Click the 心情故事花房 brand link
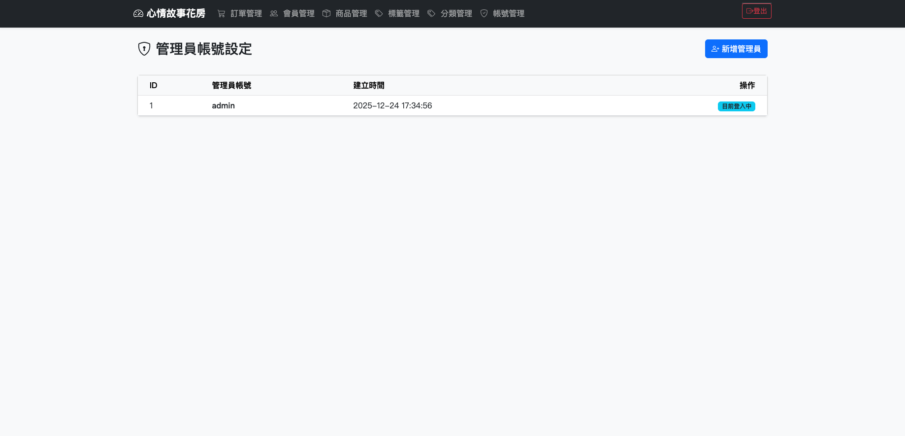 [176, 14]
